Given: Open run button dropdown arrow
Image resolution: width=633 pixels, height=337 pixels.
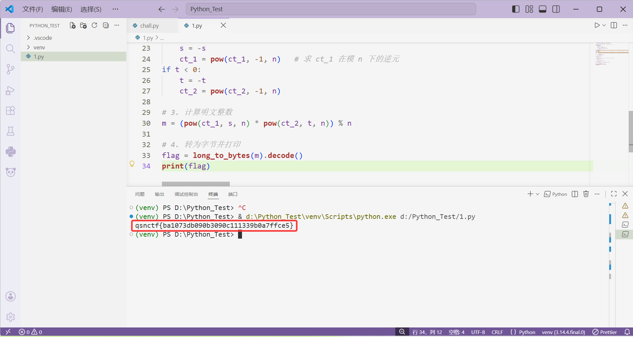Looking at the screenshot, I should (604, 25).
